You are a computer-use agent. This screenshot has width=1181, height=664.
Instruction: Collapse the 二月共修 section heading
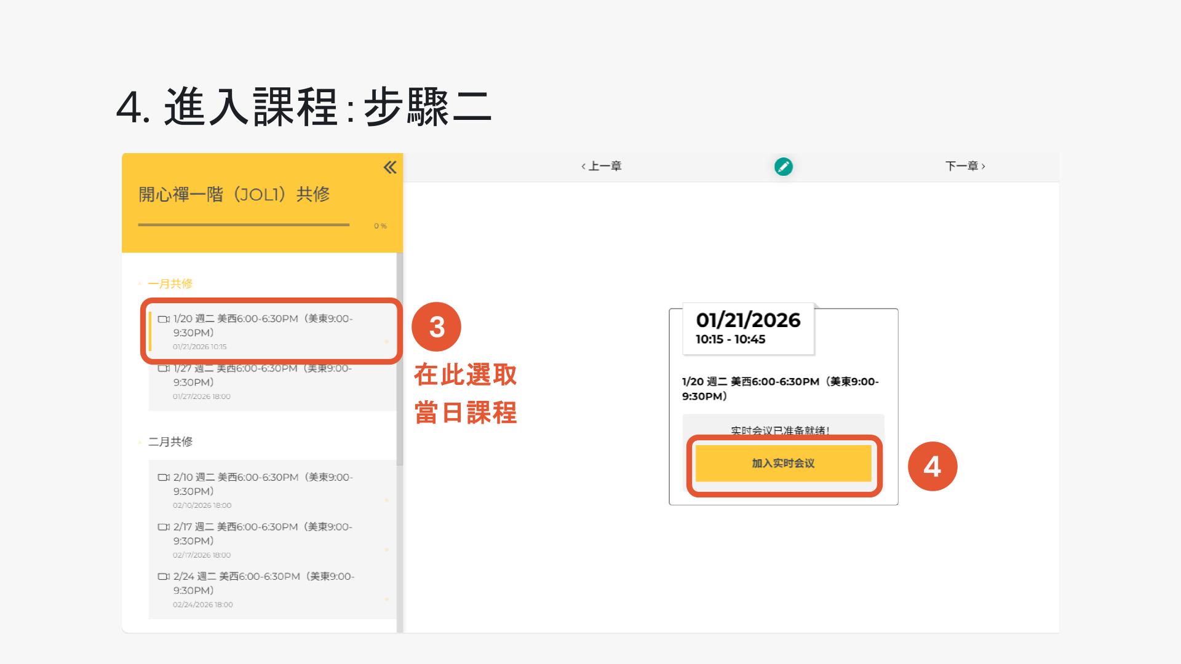pos(170,441)
